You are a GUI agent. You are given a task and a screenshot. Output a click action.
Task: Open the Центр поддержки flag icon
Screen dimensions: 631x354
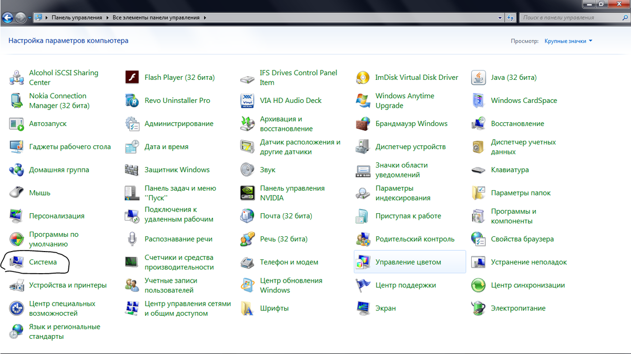click(x=363, y=285)
